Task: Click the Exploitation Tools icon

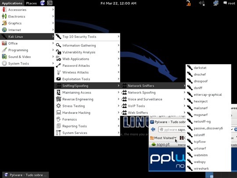Action: (x=58, y=79)
